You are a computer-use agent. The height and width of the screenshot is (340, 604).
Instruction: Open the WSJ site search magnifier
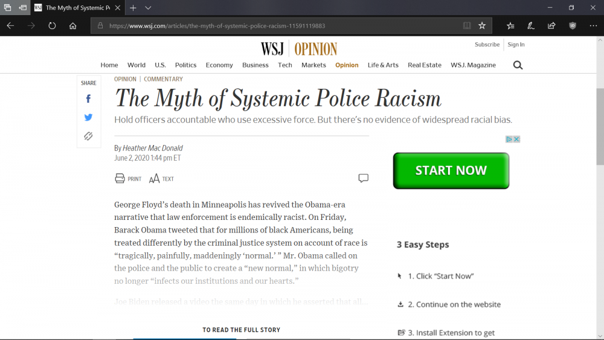518,65
